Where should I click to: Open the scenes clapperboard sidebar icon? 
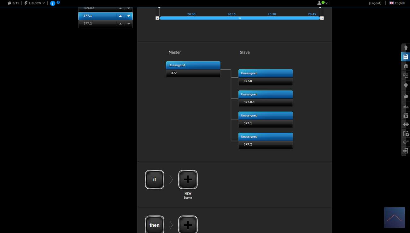[x=406, y=96]
